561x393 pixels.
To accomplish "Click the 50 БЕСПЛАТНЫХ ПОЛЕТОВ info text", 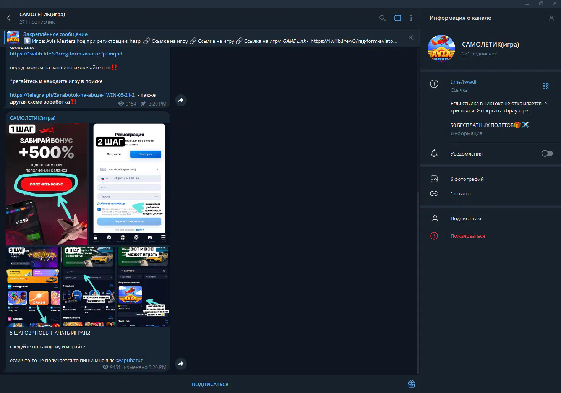I will tap(490, 125).
